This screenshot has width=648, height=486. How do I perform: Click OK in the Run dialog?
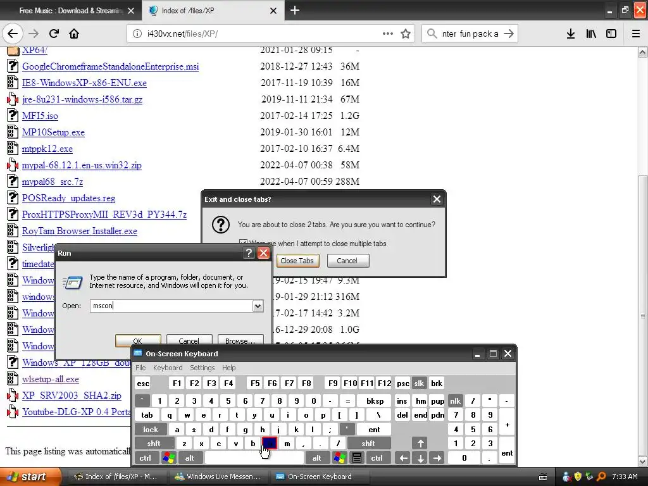(x=138, y=341)
